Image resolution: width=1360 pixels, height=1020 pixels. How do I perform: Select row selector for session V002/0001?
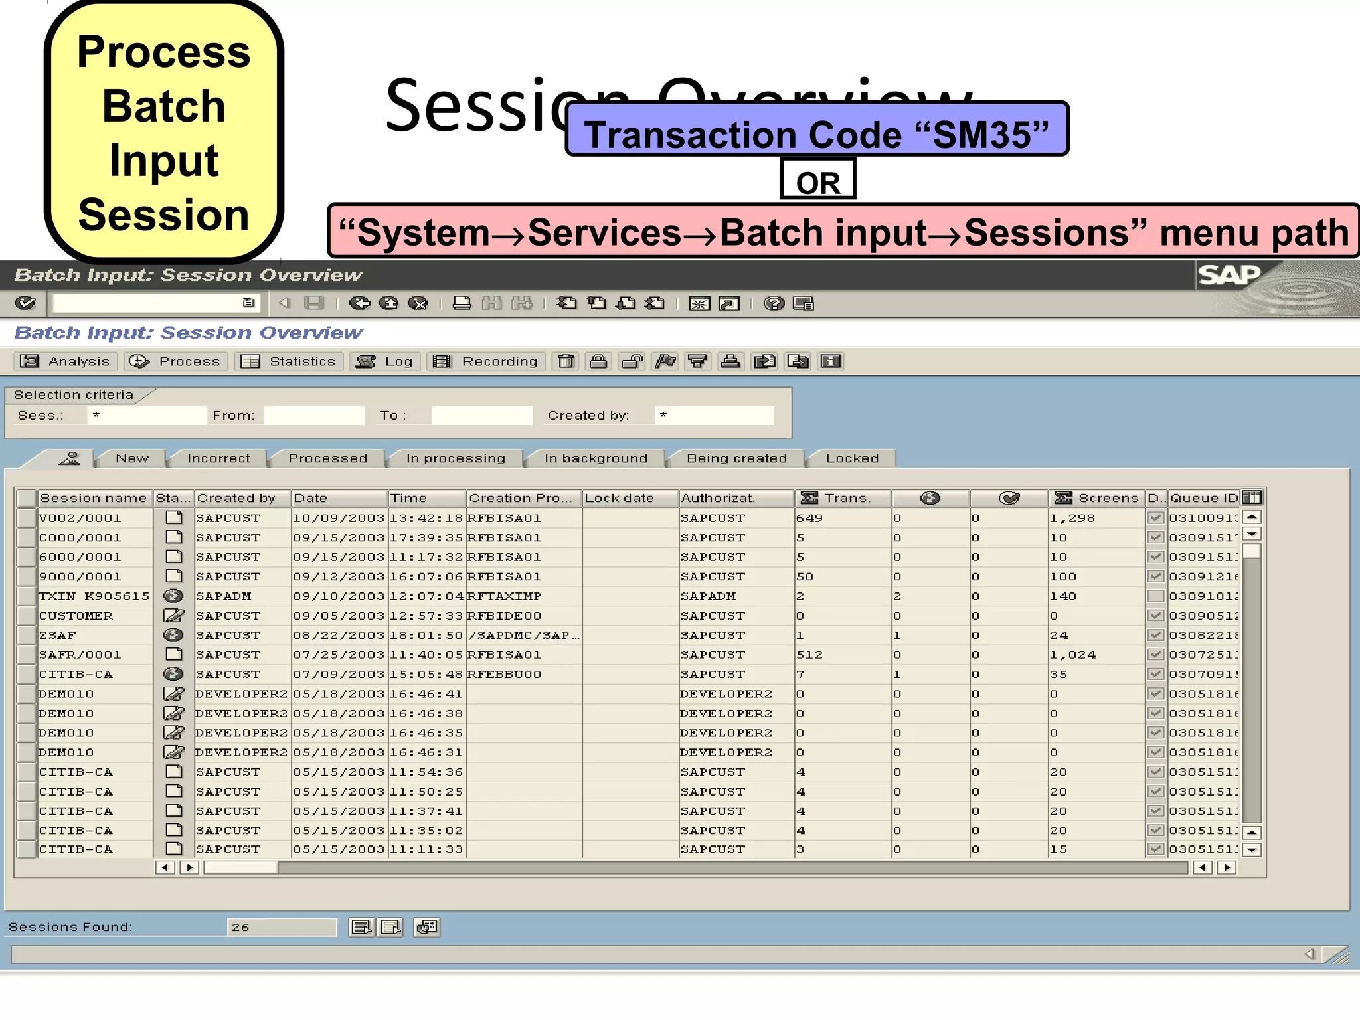[x=26, y=517]
